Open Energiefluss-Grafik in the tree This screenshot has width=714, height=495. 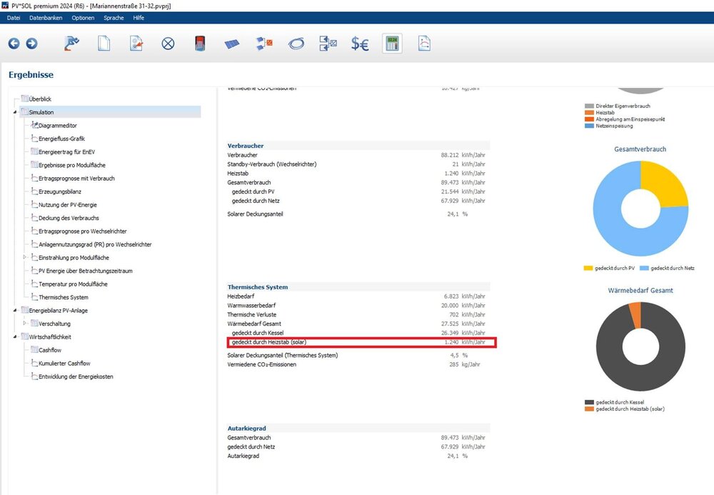click(x=61, y=139)
